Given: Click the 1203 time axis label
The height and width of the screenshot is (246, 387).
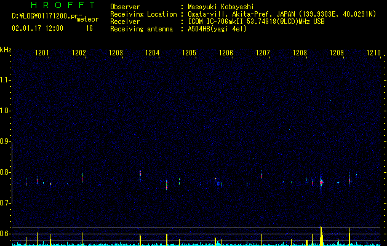Looking at the screenshot, I should coord(116,52).
